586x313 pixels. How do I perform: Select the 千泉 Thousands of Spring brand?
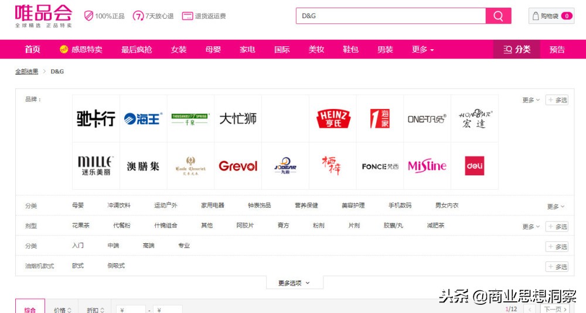(x=190, y=118)
